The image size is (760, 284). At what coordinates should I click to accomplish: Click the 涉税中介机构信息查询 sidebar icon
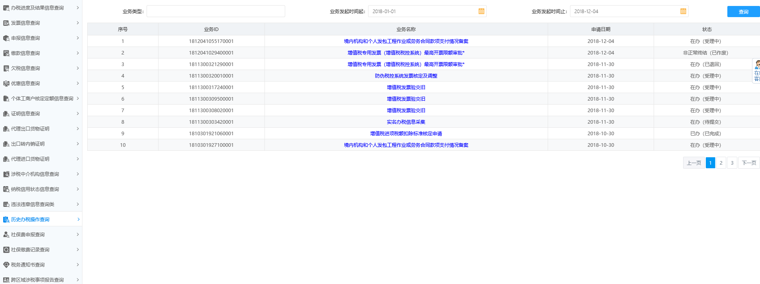6,174
